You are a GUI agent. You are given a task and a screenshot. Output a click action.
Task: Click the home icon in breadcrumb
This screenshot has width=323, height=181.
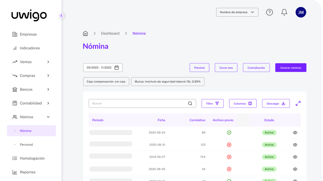point(85,34)
